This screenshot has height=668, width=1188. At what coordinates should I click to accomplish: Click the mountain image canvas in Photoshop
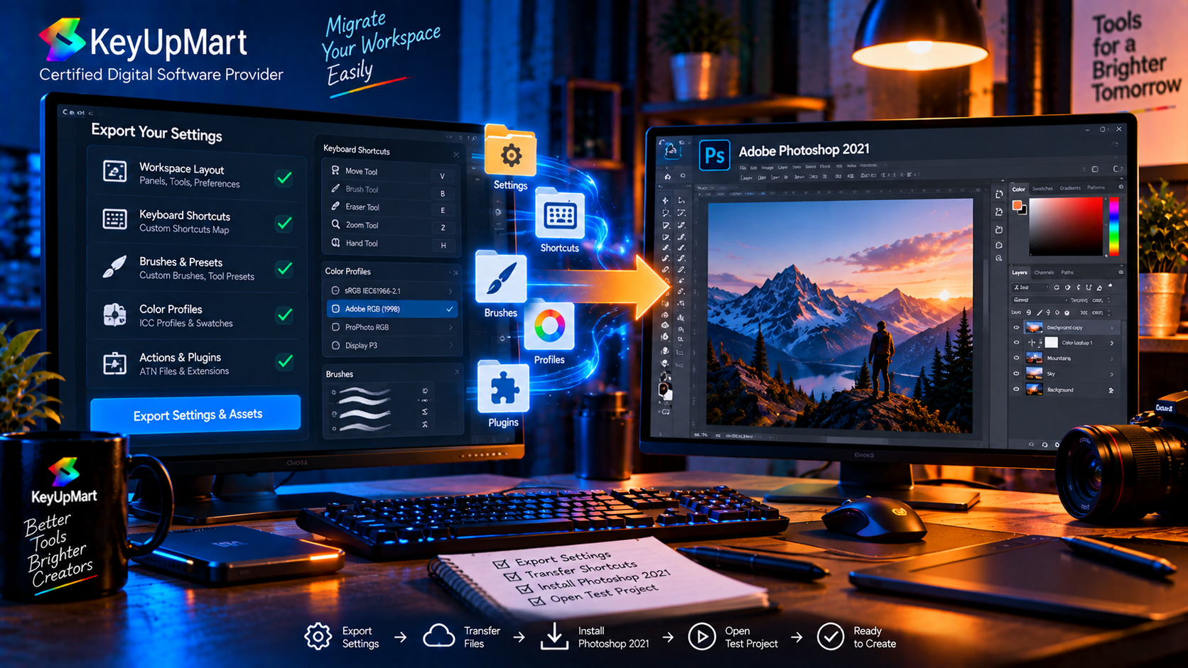(x=840, y=315)
